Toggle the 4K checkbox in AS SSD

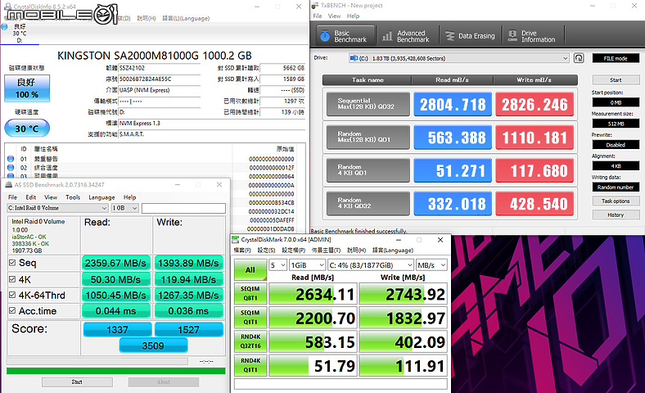pos(12,279)
